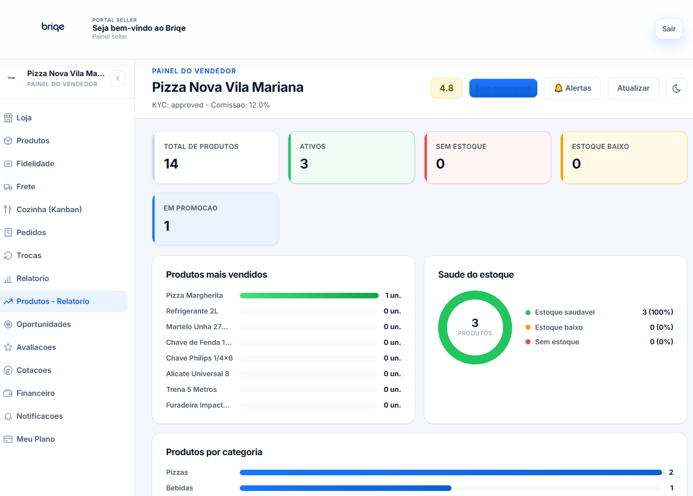Click the Sem Estoque red card
This screenshot has width=693, height=496.
(488, 157)
